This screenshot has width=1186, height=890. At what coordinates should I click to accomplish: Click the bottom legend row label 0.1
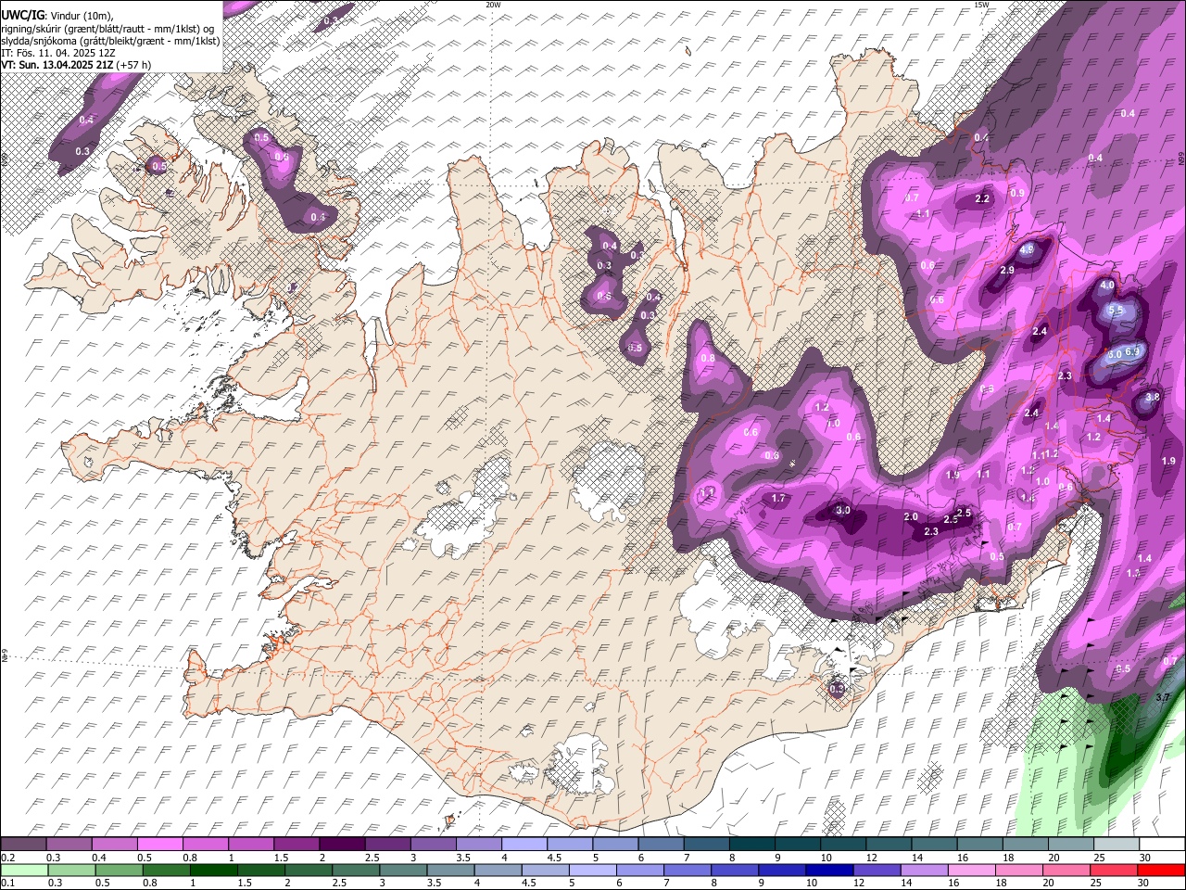point(6,884)
